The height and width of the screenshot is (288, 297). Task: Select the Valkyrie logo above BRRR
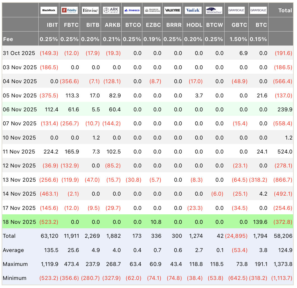[x=173, y=11]
